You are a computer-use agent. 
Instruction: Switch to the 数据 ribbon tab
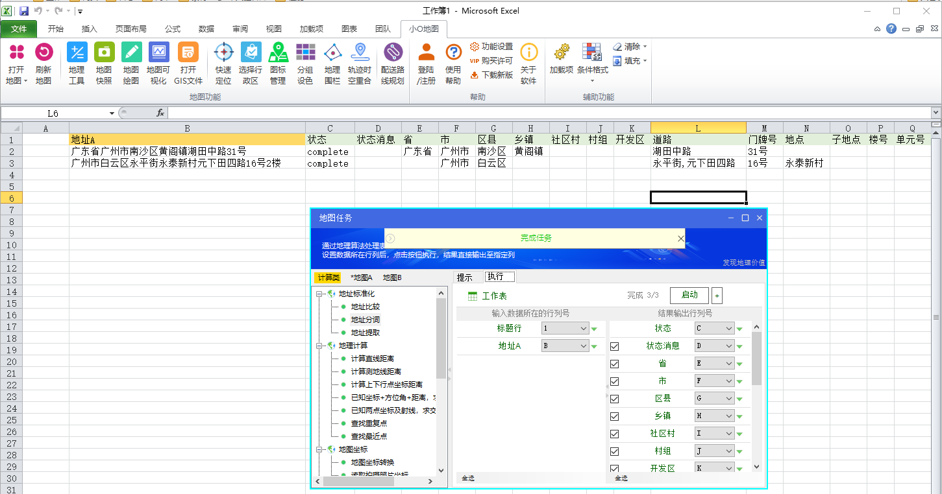206,29
